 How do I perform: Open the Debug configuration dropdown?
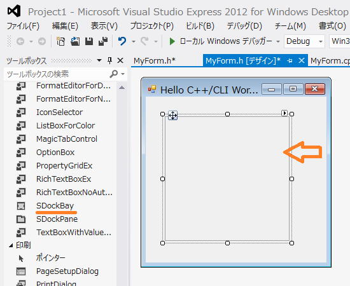tap(304, 41)
